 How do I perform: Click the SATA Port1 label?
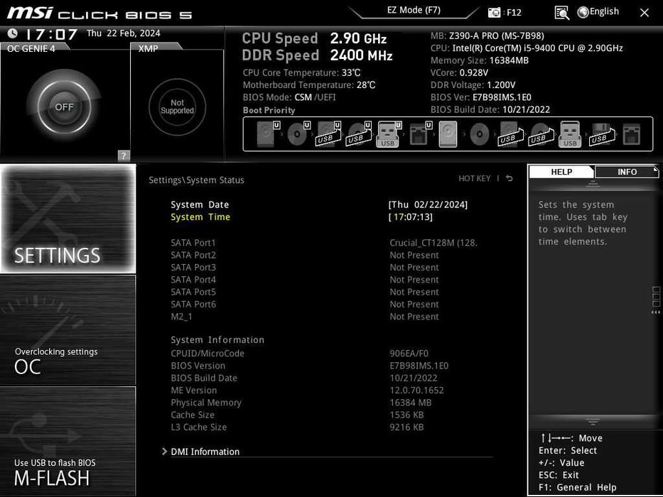click(x=193, y=243)
